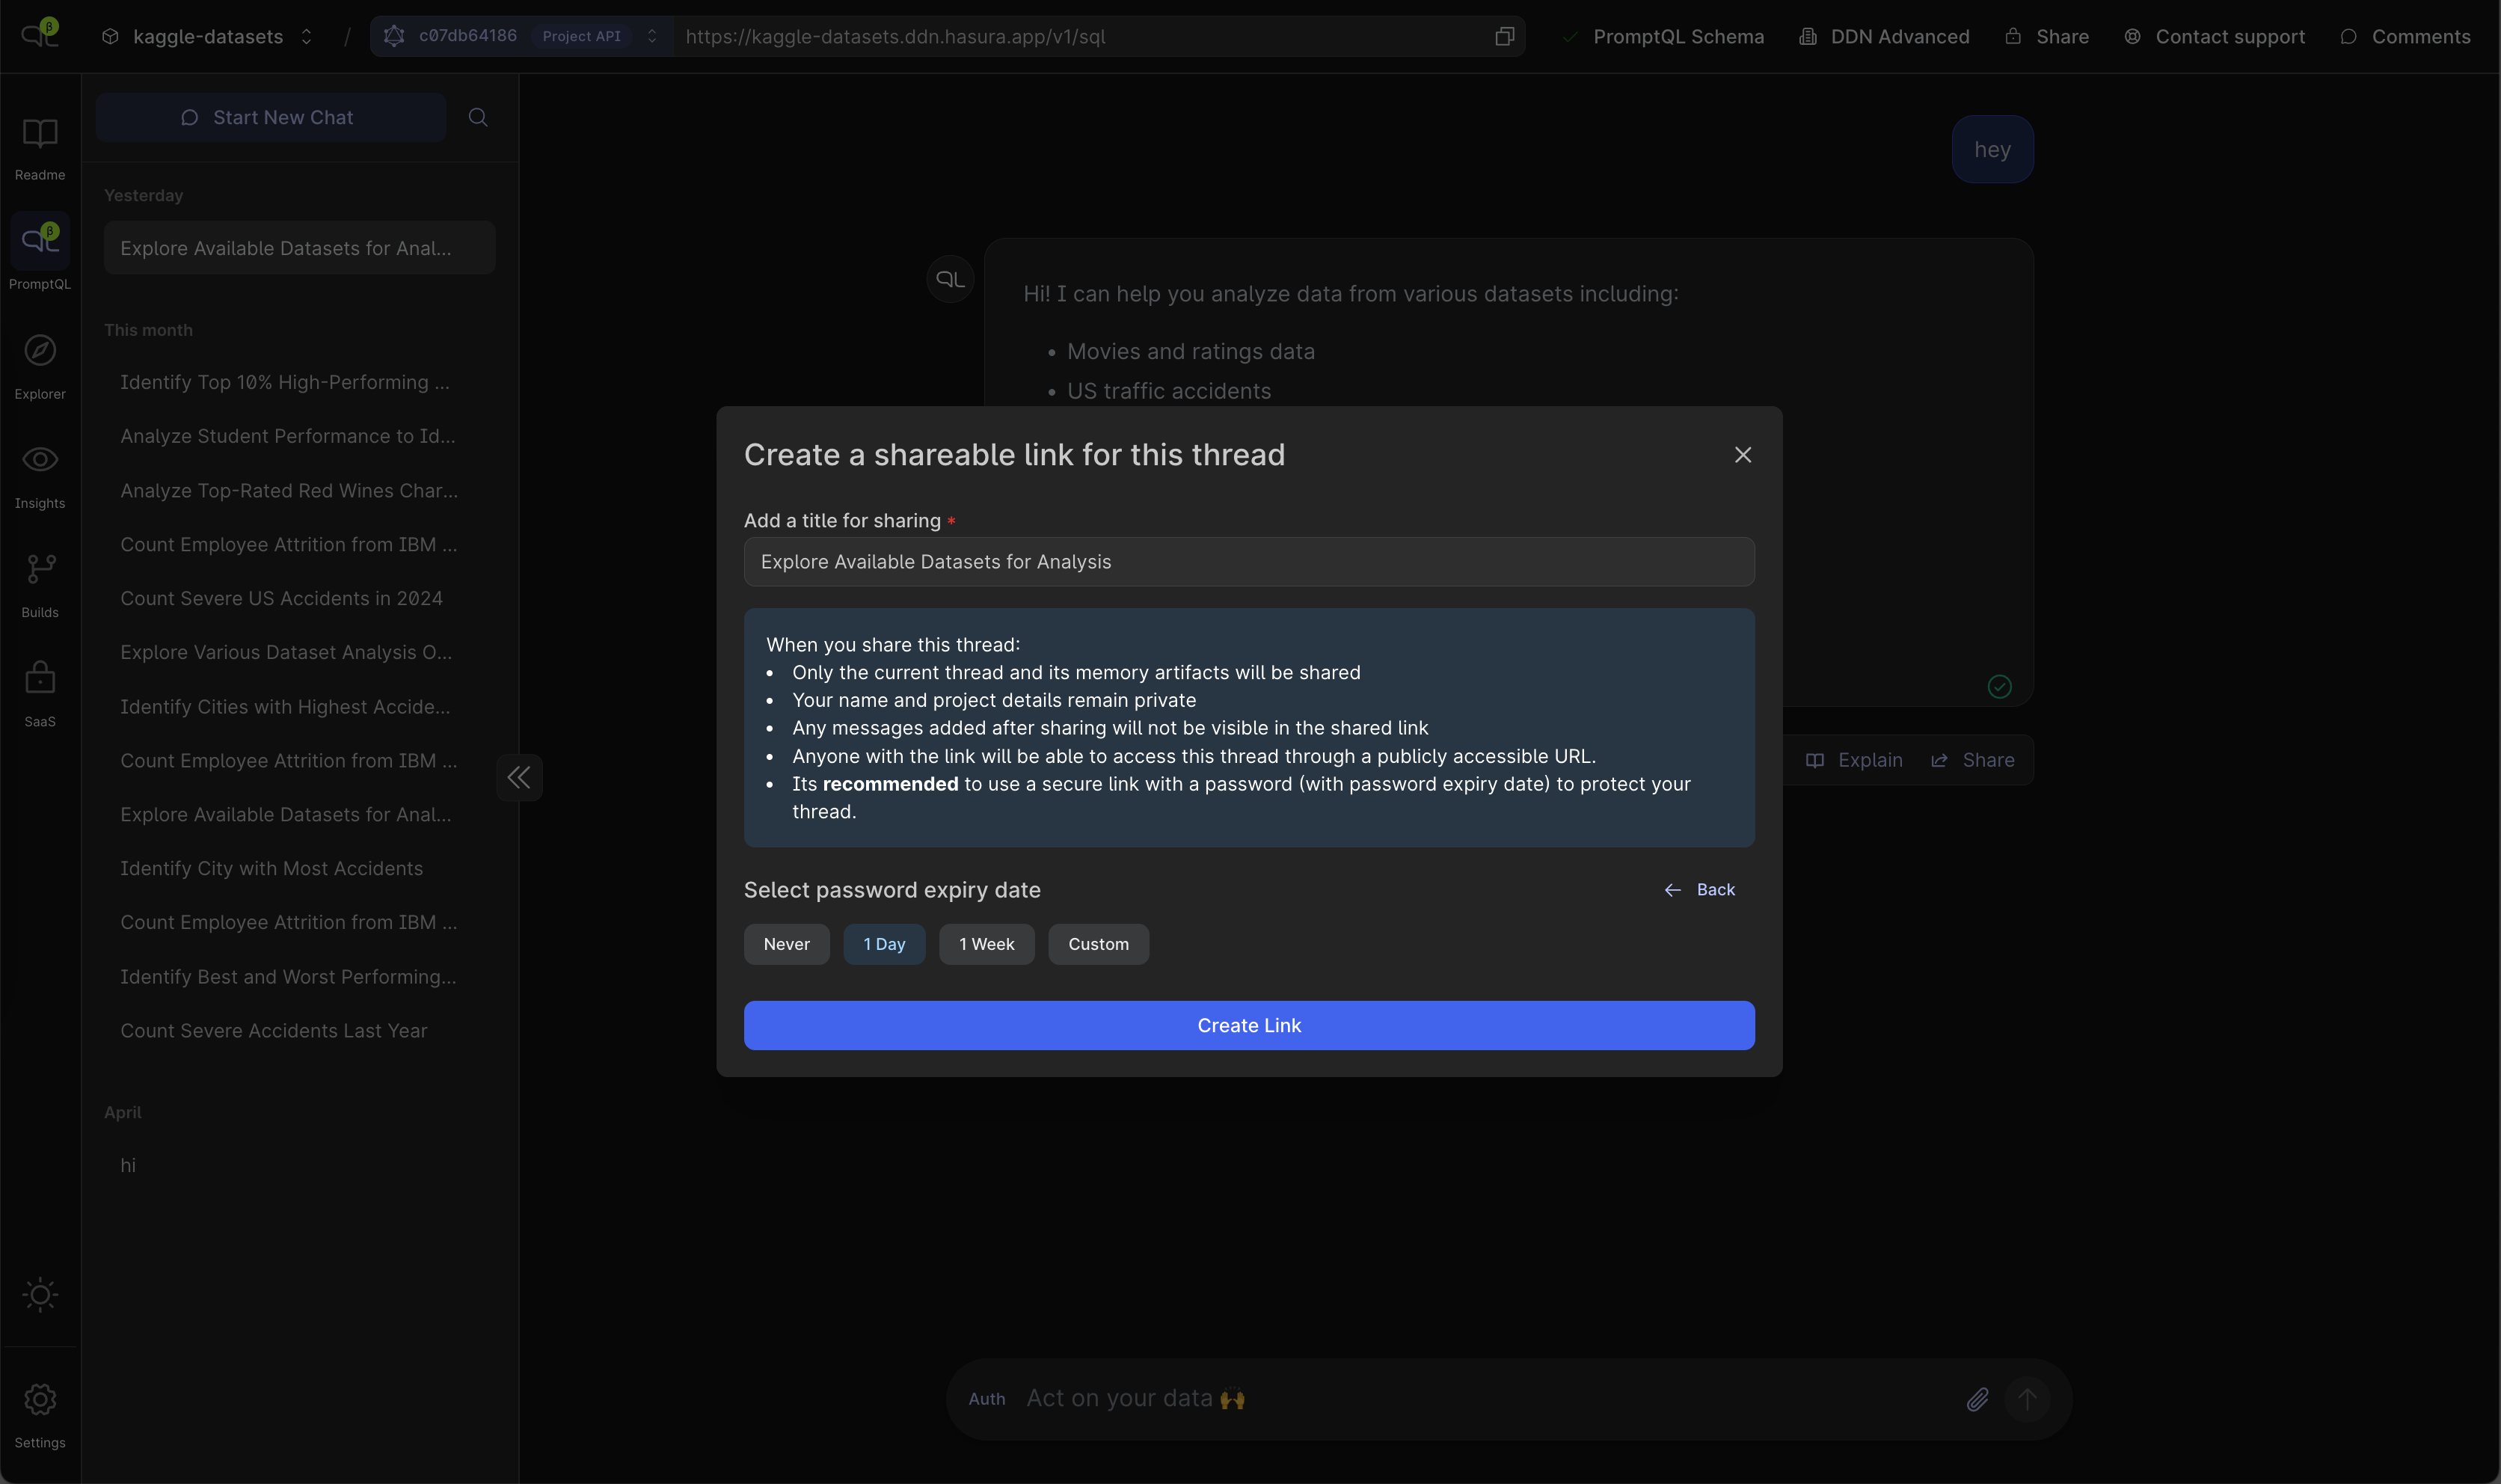Copy the API URL with copy icon

[1504, 36]
